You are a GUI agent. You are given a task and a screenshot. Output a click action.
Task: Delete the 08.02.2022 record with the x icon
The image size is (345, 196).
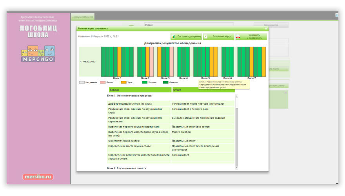click(81, 62)
